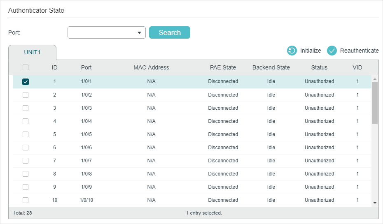The image size is (383, 224).
Task: Click the Initialize circular arrow icon
Action: tap(292, 51)
